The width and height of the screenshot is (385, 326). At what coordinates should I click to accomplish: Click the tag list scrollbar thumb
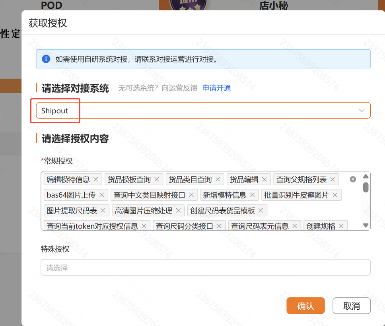[x=366, y=187]
